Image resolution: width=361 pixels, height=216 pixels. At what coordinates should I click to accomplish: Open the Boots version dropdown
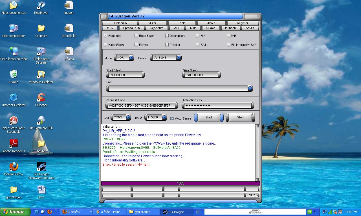point(179,58)
